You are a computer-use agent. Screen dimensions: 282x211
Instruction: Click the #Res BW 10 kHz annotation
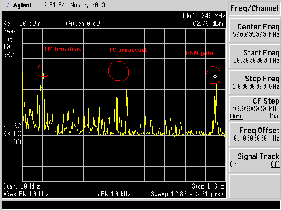(26, 194)
